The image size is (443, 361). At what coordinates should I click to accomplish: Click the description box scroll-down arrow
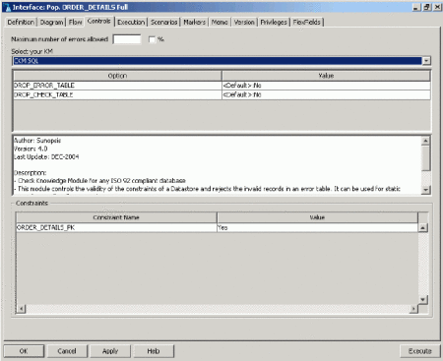tap(425, 190)
